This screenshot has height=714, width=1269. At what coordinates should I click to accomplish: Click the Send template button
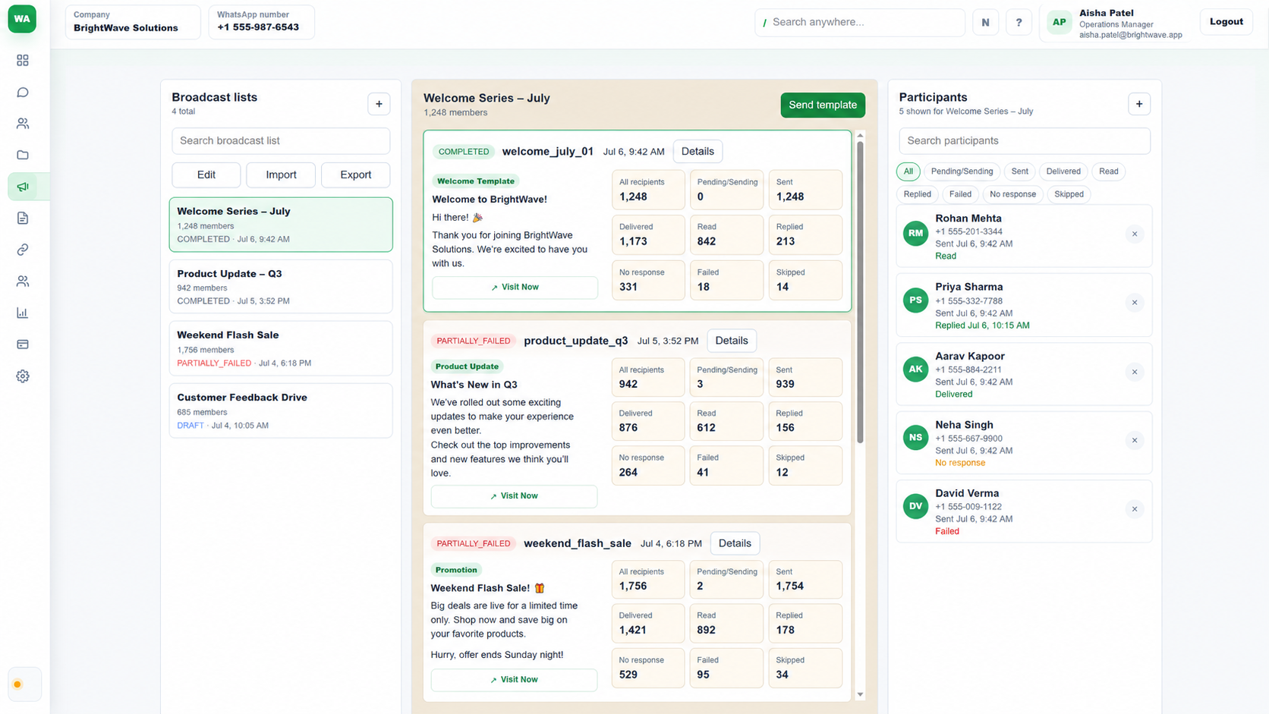click(x=823, y=105)
